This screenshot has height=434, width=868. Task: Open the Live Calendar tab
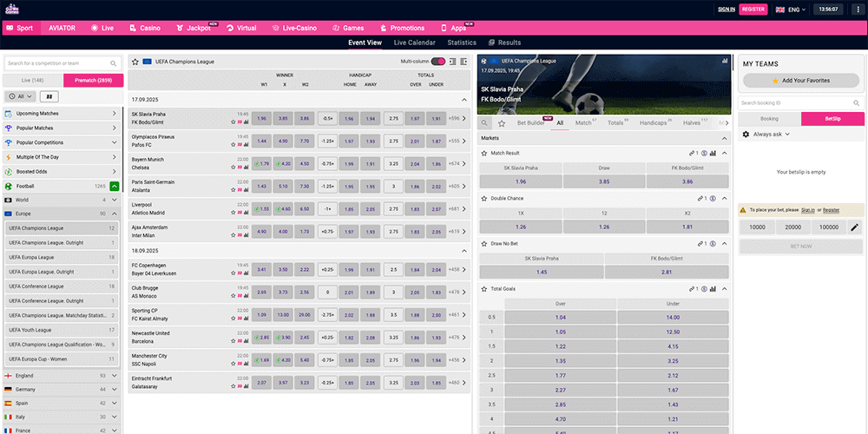(x=414, y=43)
